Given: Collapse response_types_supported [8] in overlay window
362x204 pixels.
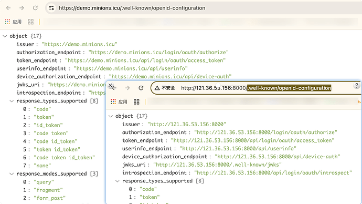Looking at the screenshot, I should [118, 181].
